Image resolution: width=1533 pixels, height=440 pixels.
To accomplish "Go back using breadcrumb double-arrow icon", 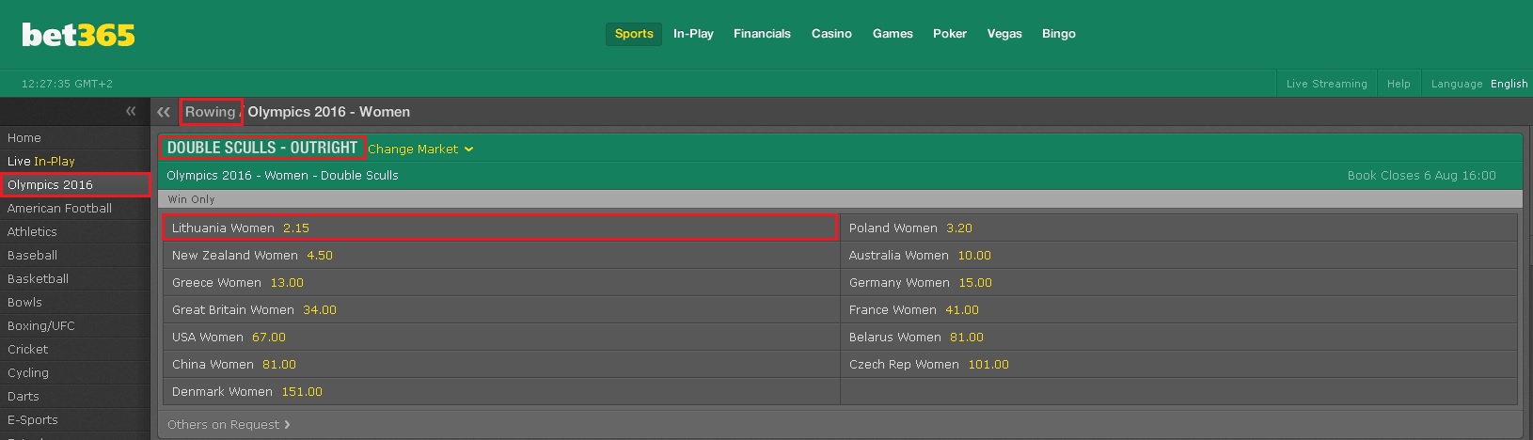I will 164,112.
